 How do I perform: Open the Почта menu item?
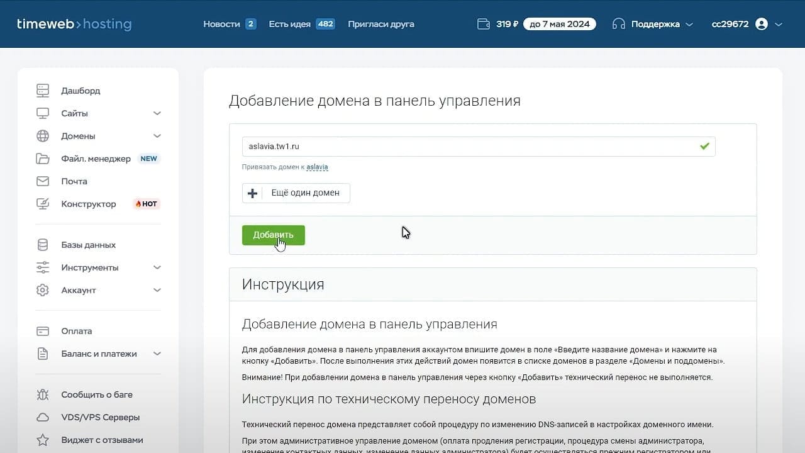pos(74,181)
